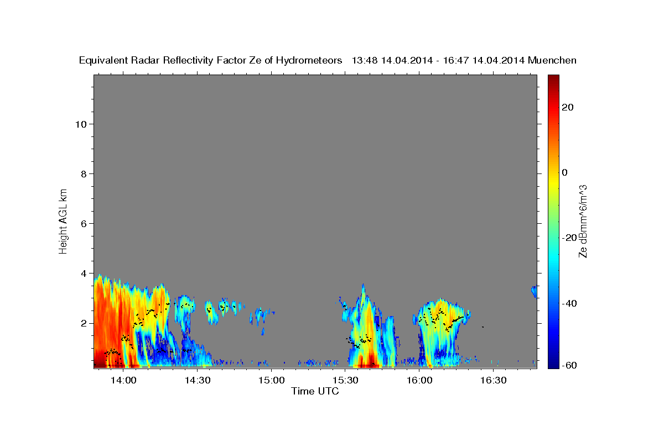Screen dimensions: 664x442
Task: Click the height tick label '6'
Action: click(84, 224)
